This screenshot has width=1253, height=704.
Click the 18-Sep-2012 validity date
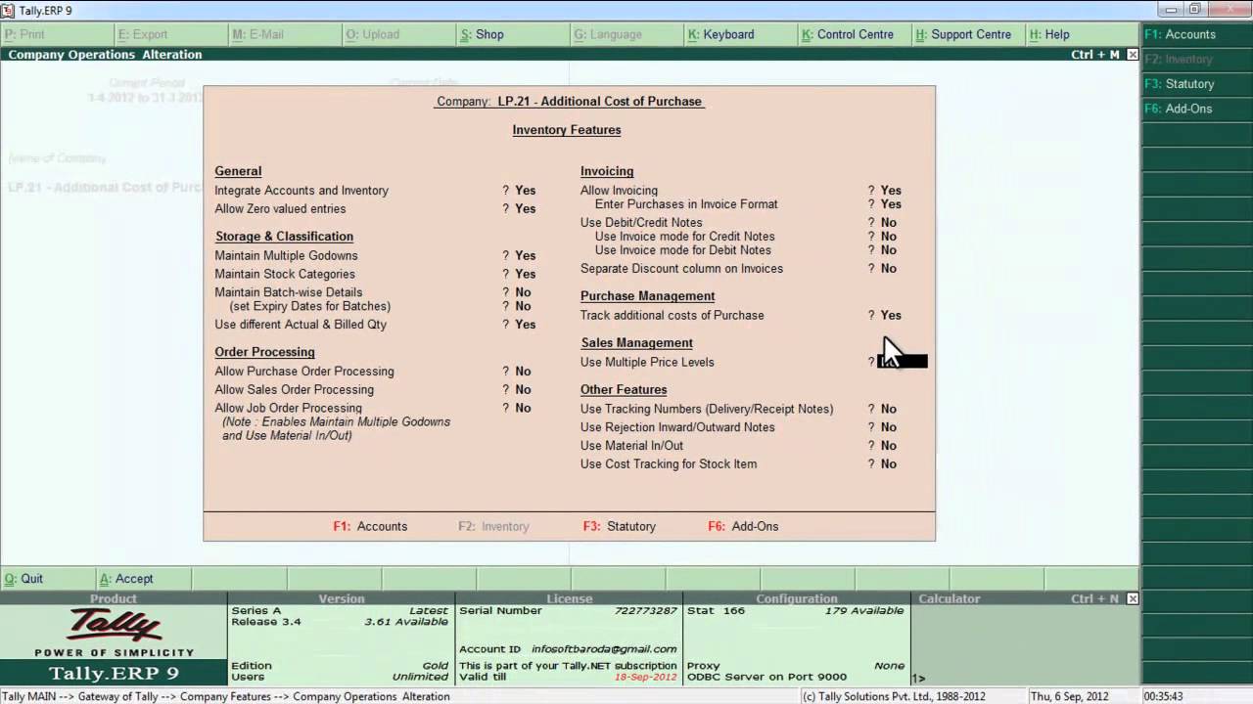point(645,677)
